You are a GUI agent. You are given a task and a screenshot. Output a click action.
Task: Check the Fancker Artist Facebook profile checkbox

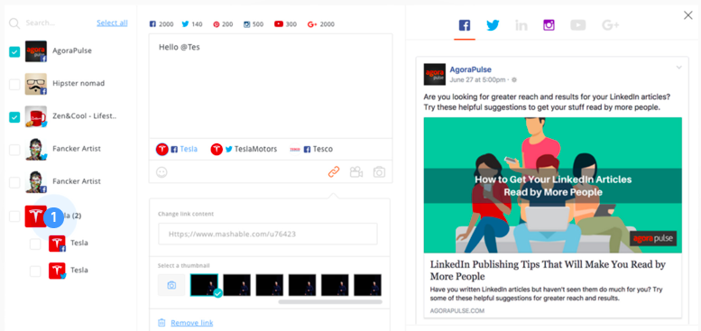coord(14,182)
